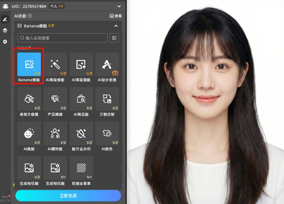
Task: Select the 老照片修复 old photo restoration tool
Action: coord(29,99)
